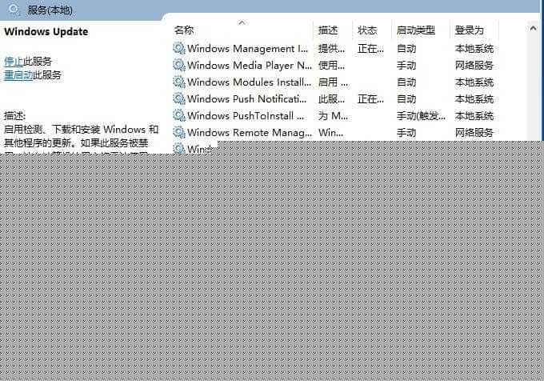544x381 pixels.
Task: Click the gear icon for Windows Push Notifications
Action: click(179, 99)
